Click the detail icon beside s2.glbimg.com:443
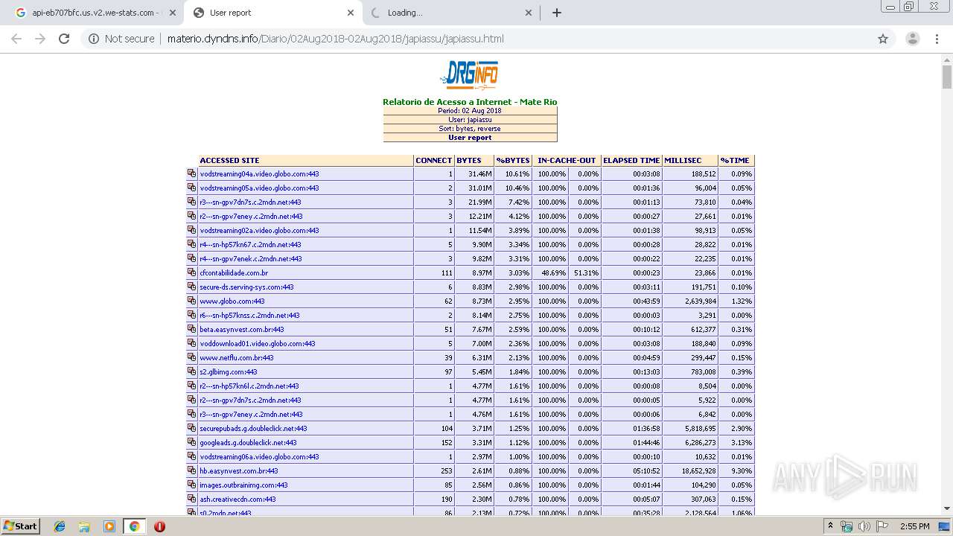 tap(191, 371)
